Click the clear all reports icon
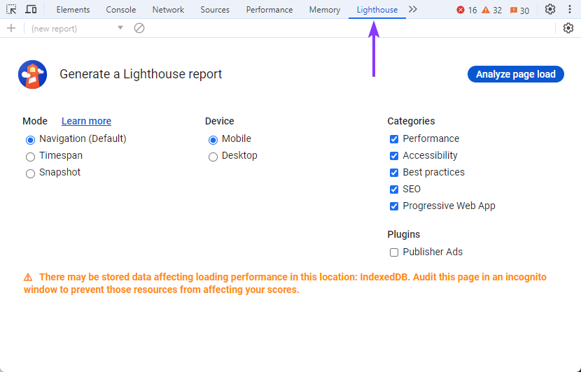This screenshot has height=372, width=581. tap(139, 28)
